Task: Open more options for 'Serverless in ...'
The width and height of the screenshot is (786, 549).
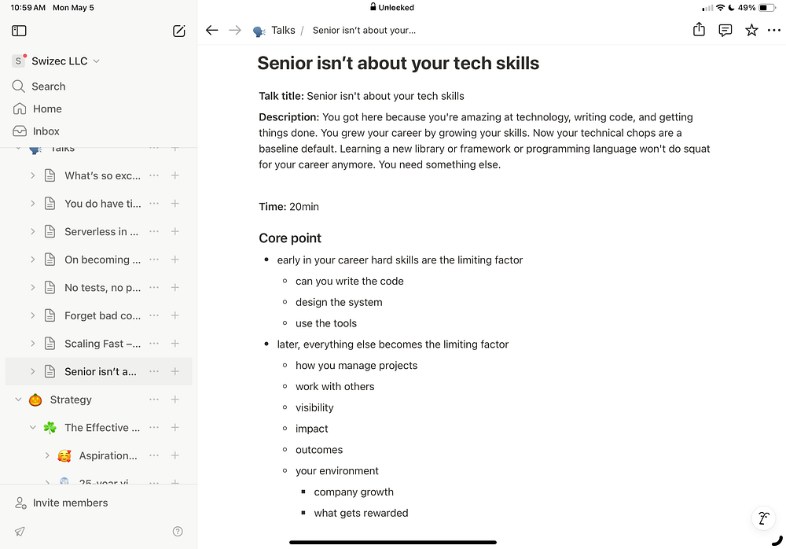Action: click(x=154, y=231)
